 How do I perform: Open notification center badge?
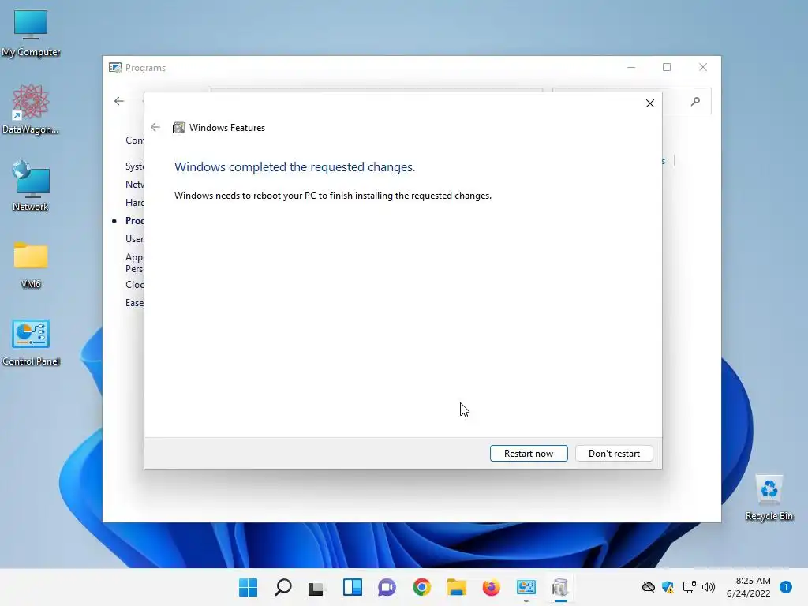pyautogui.click(x=786, y=587)
